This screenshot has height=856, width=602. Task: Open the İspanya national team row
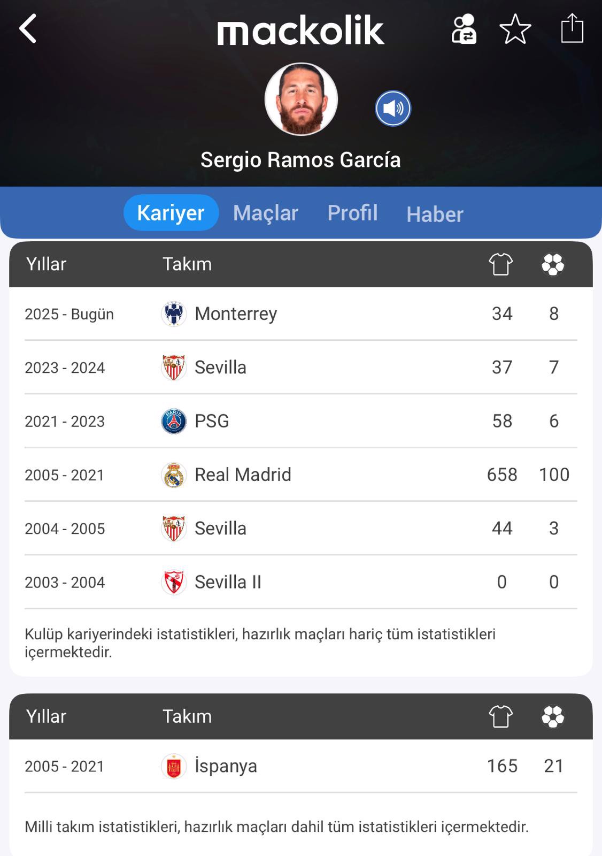click(226, 766)
